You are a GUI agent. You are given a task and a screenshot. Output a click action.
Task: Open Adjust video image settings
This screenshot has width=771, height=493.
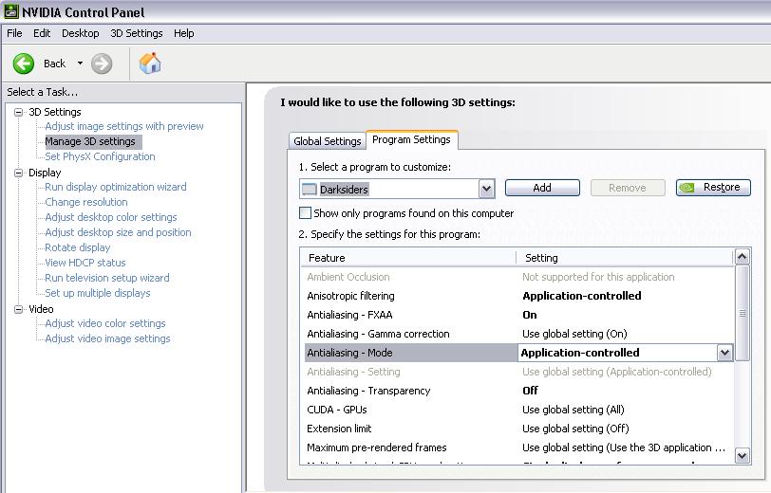click(107, 338)
